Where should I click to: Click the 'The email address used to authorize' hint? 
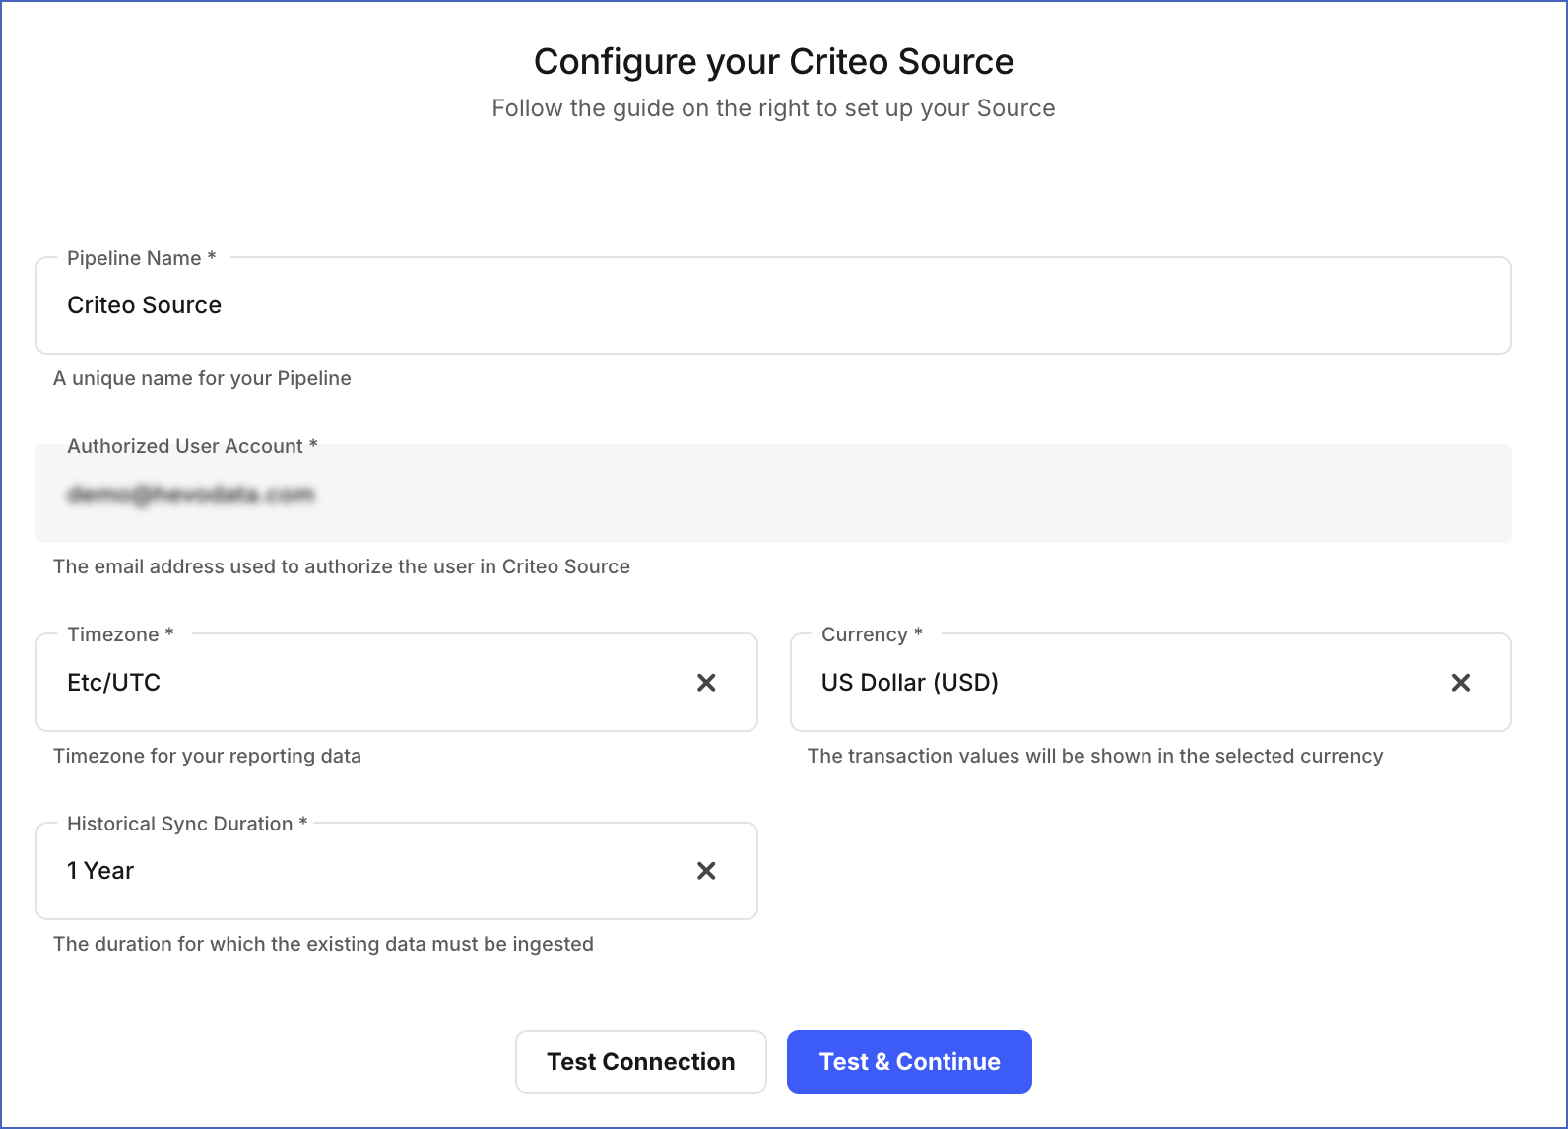[x=342, y=566]
